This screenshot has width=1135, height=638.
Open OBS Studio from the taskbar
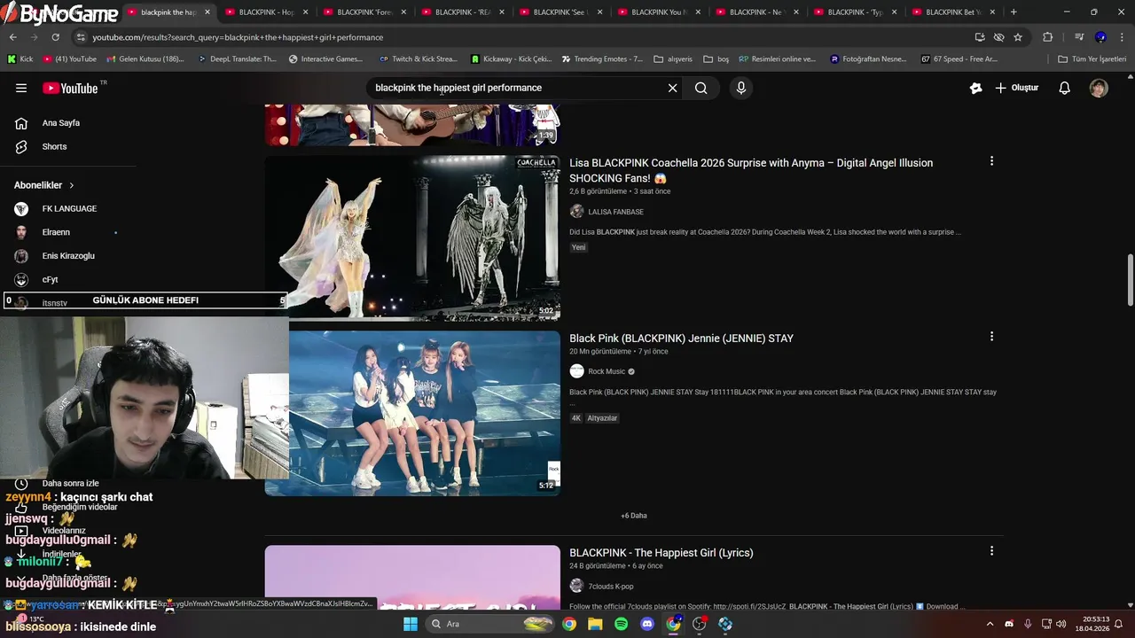(700, 624)
